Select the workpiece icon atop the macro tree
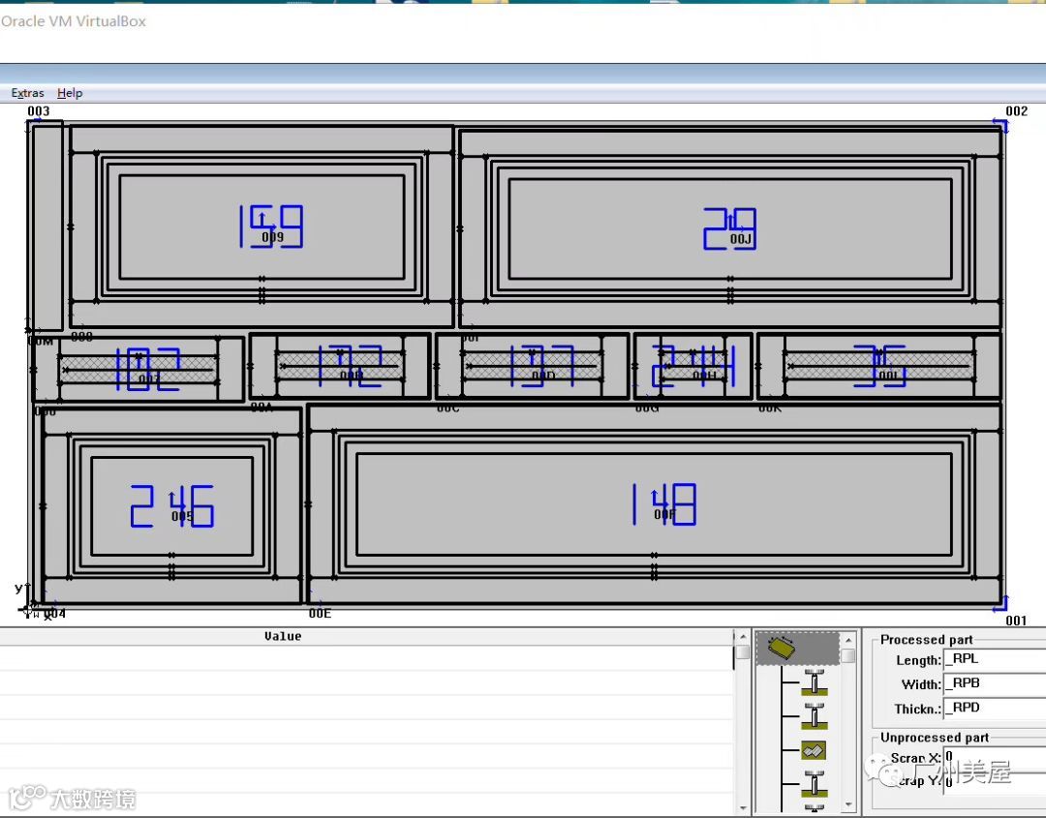 (x=782, y=648)
